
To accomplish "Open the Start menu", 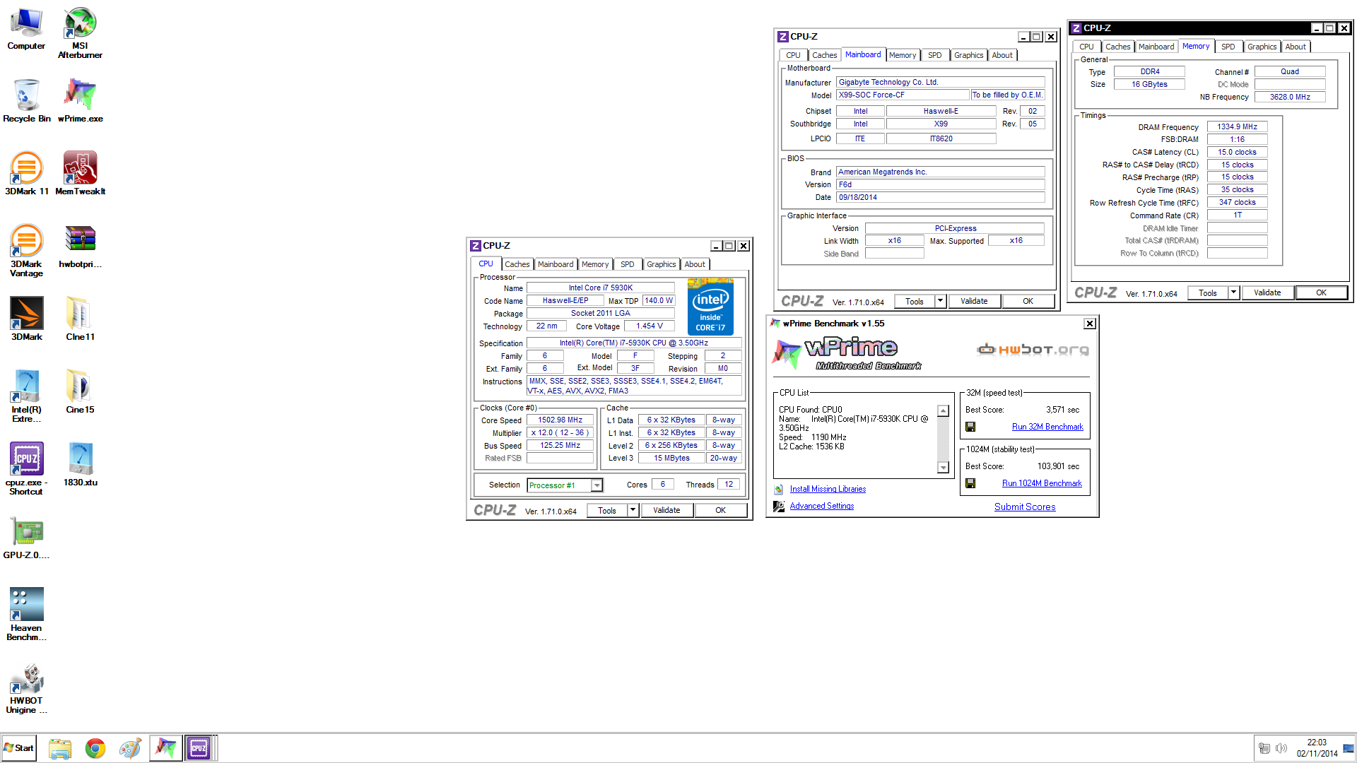I will (x=19, y=748).
